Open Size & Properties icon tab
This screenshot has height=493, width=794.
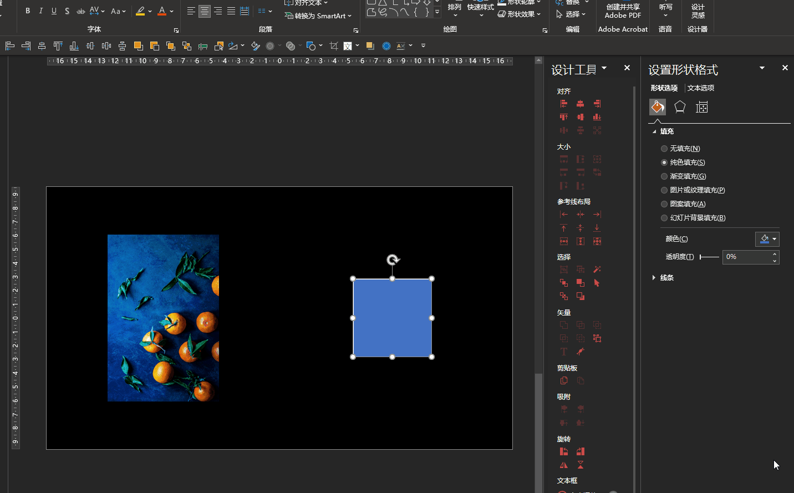[702, 107]
